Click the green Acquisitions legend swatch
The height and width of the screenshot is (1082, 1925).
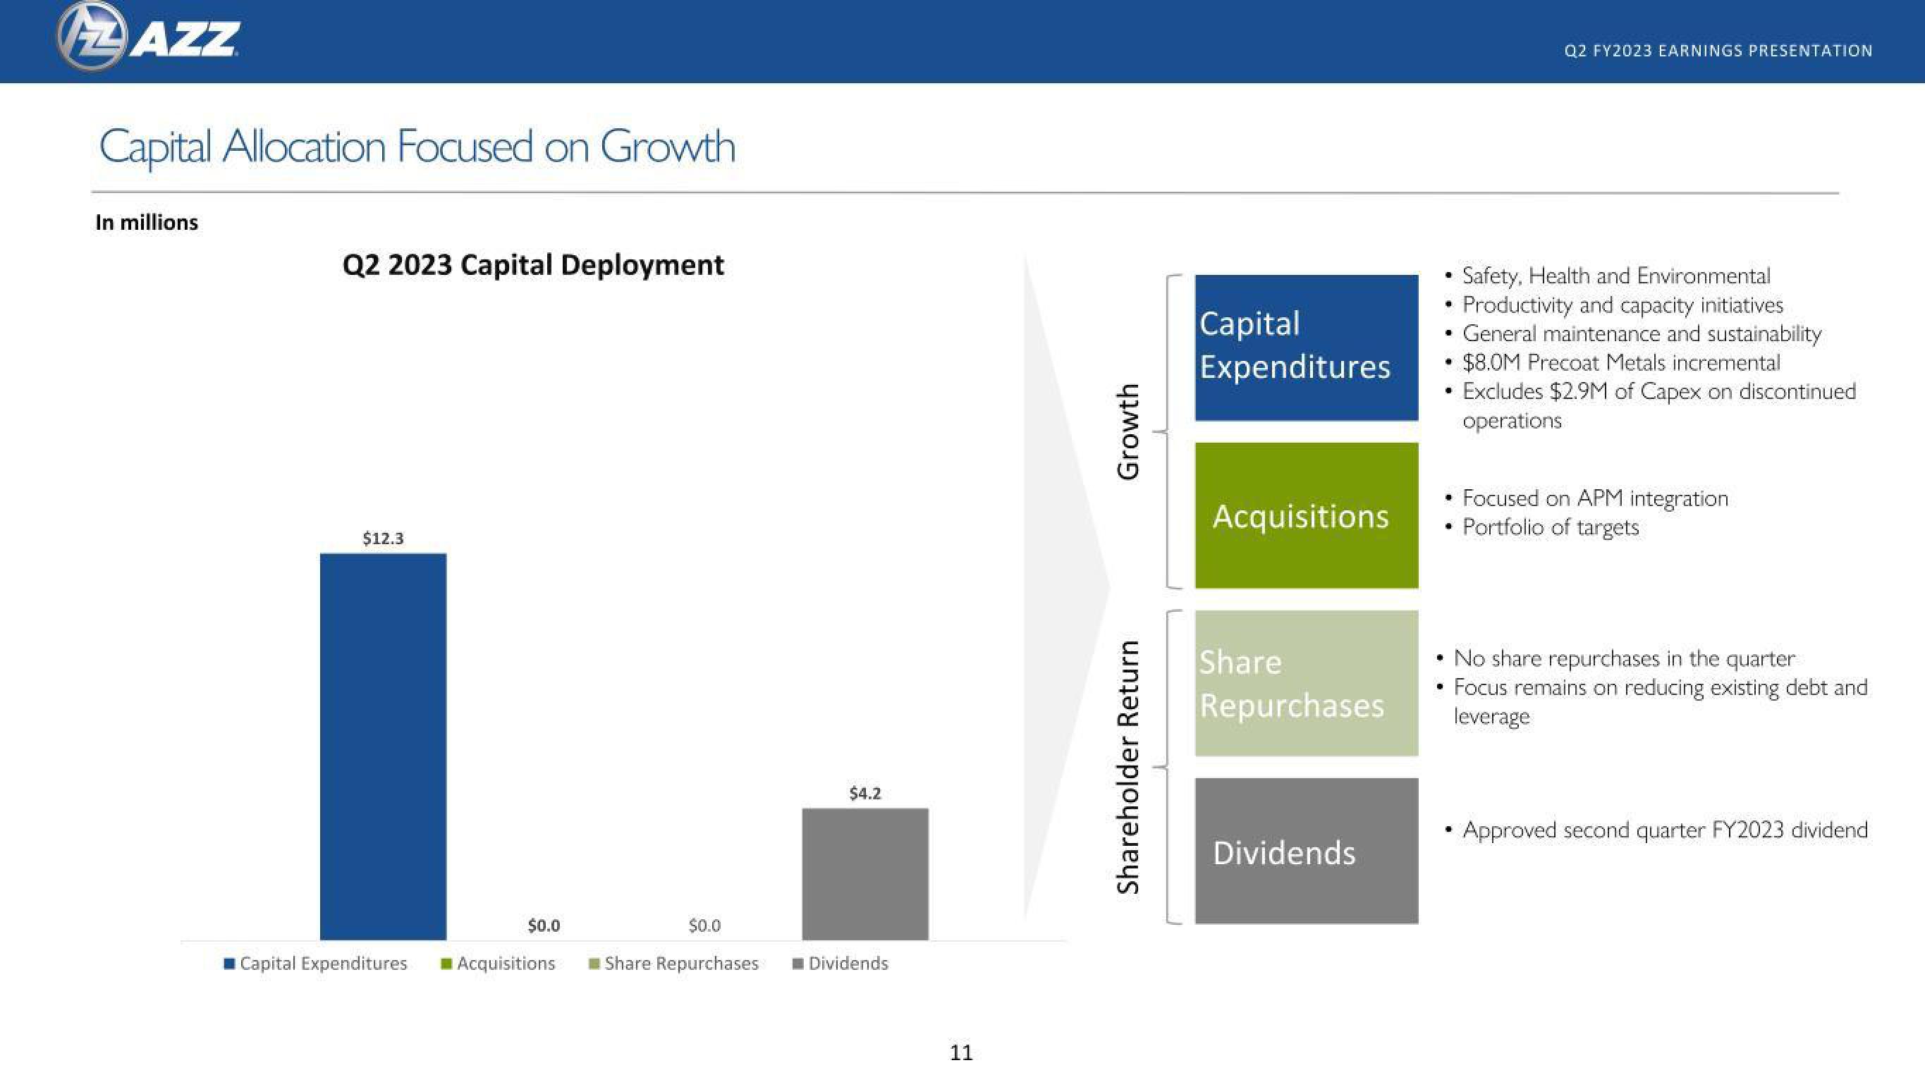[446, 963]
